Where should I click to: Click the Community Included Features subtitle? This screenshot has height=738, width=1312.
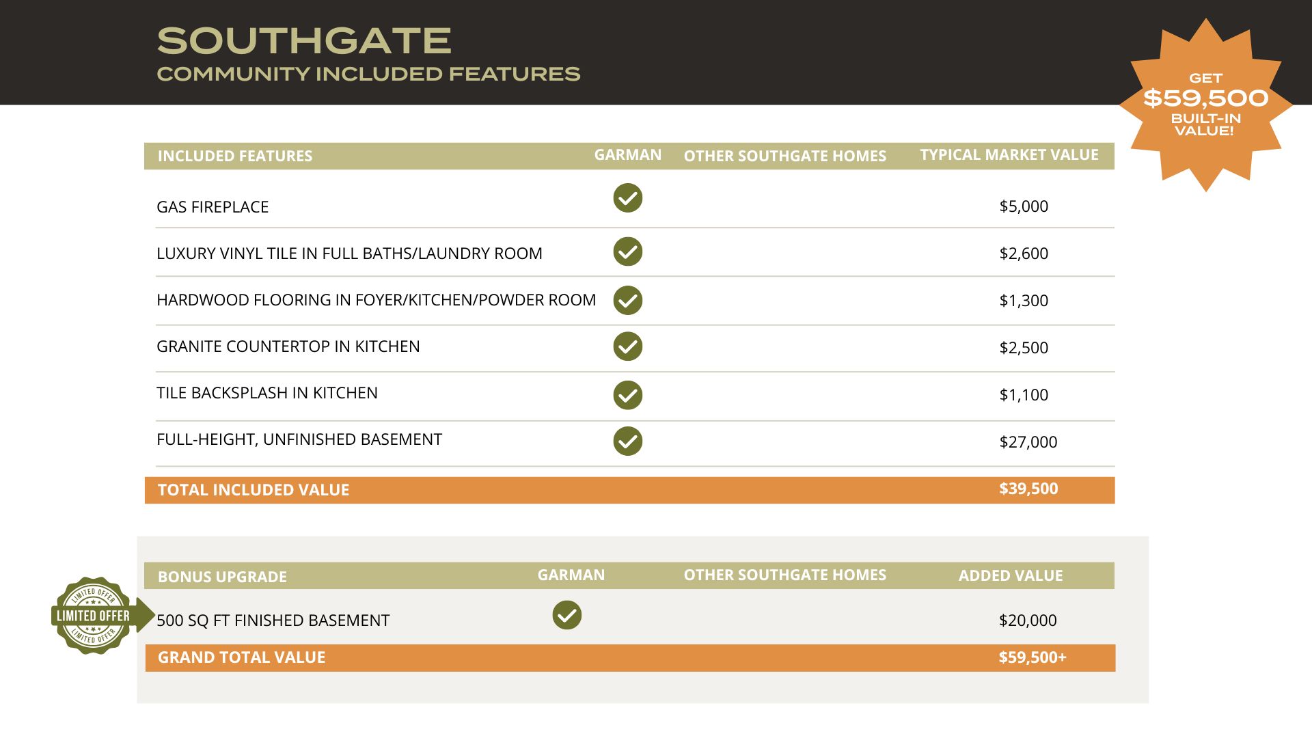368,74
